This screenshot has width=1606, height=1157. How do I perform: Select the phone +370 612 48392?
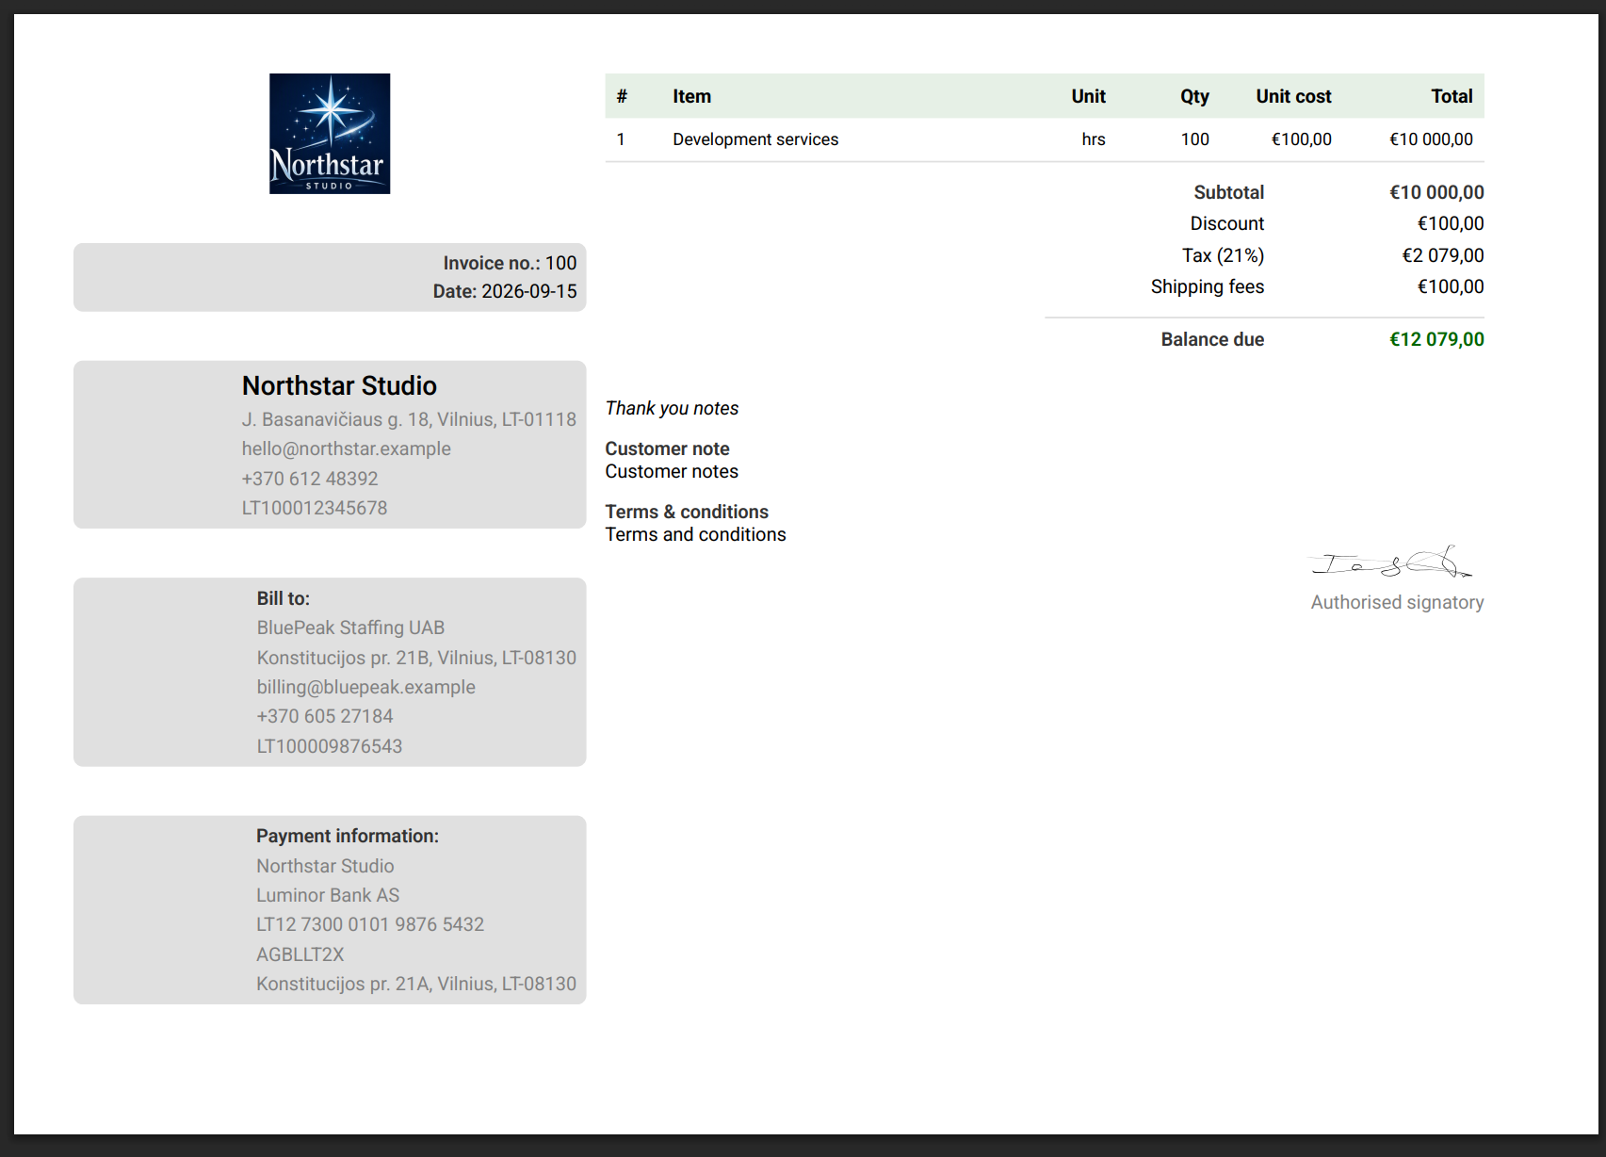point(310,479)
